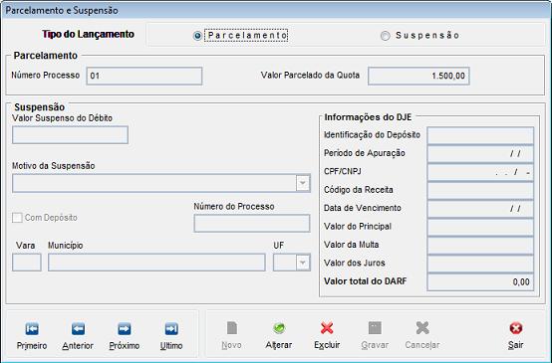Click the Data de Vencimento date field
The width and height of the screenshot is (552, 363).
[x=480, y=209]
